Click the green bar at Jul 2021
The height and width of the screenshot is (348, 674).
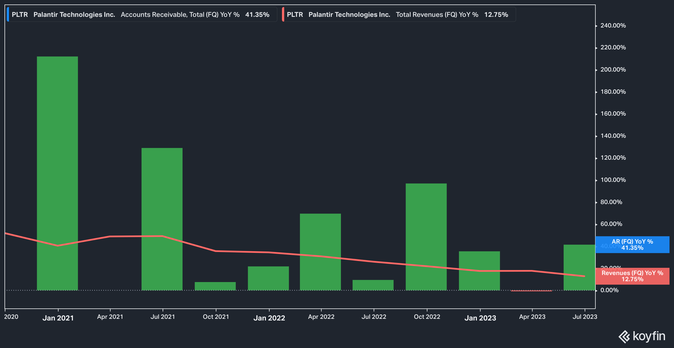tap(162, 219)
